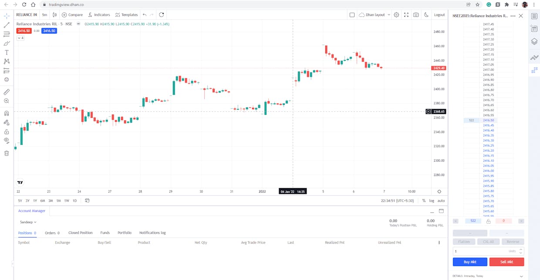The image size is (540, 280).
Task: Toggle log scale
Action: 432,201
